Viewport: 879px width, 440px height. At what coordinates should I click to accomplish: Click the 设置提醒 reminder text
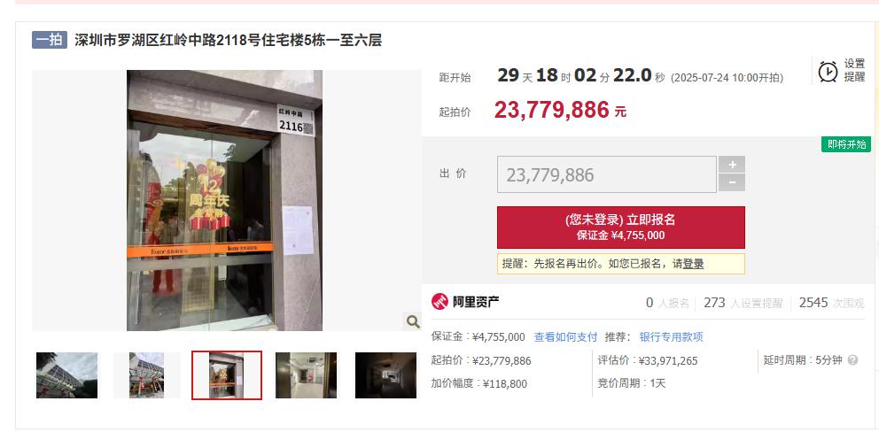point(854,71)
